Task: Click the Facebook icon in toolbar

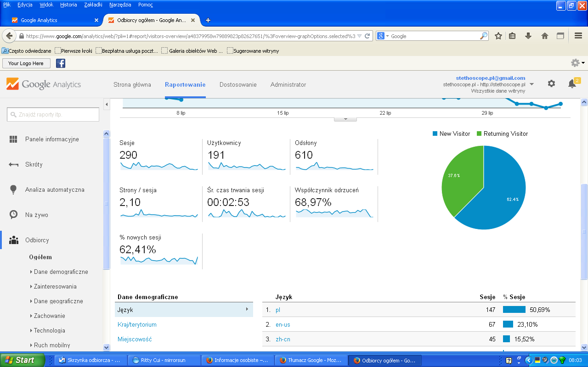Action: click(61, 63)
